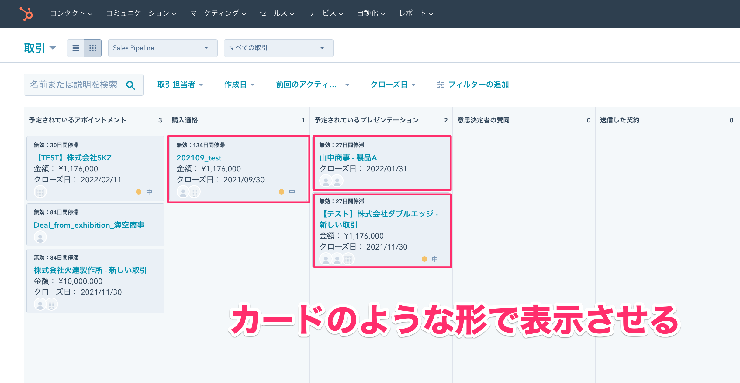Click フィルターの追加 button

pos(473,85)
